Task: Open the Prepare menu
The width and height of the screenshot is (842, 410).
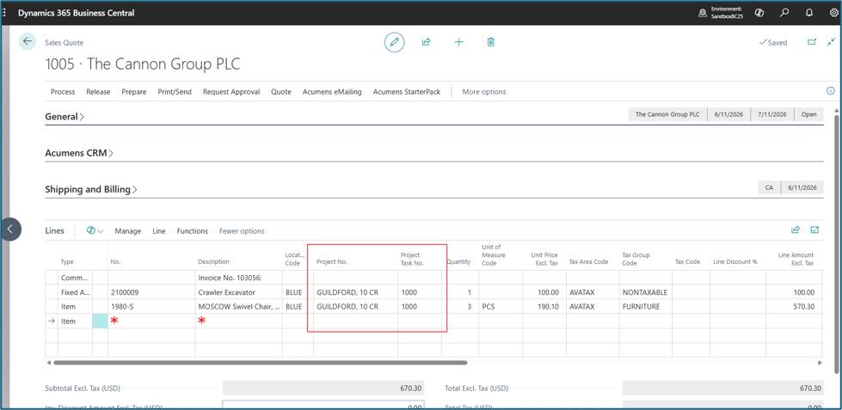Action: pos(133,92)
